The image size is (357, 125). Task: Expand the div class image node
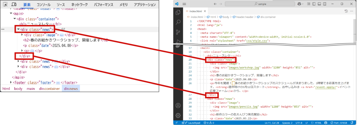[x=22, y=35]
